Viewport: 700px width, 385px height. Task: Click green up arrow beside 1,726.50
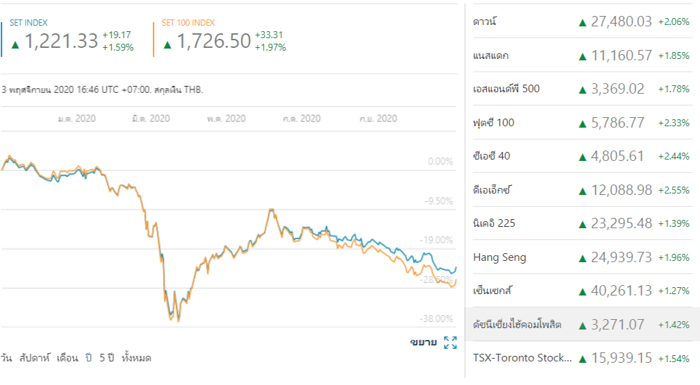pyautogui.click(x=167, y=44)
